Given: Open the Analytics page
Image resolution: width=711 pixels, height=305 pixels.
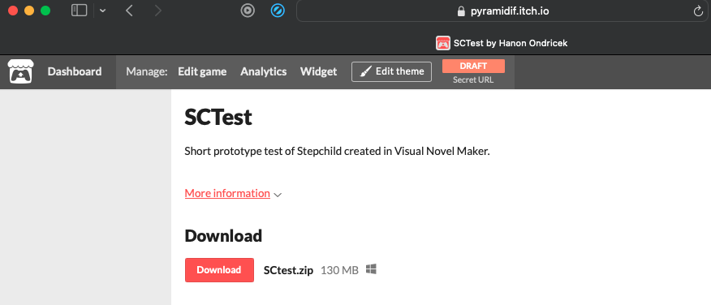Looking at the screenshot, I should pos(264,71).
